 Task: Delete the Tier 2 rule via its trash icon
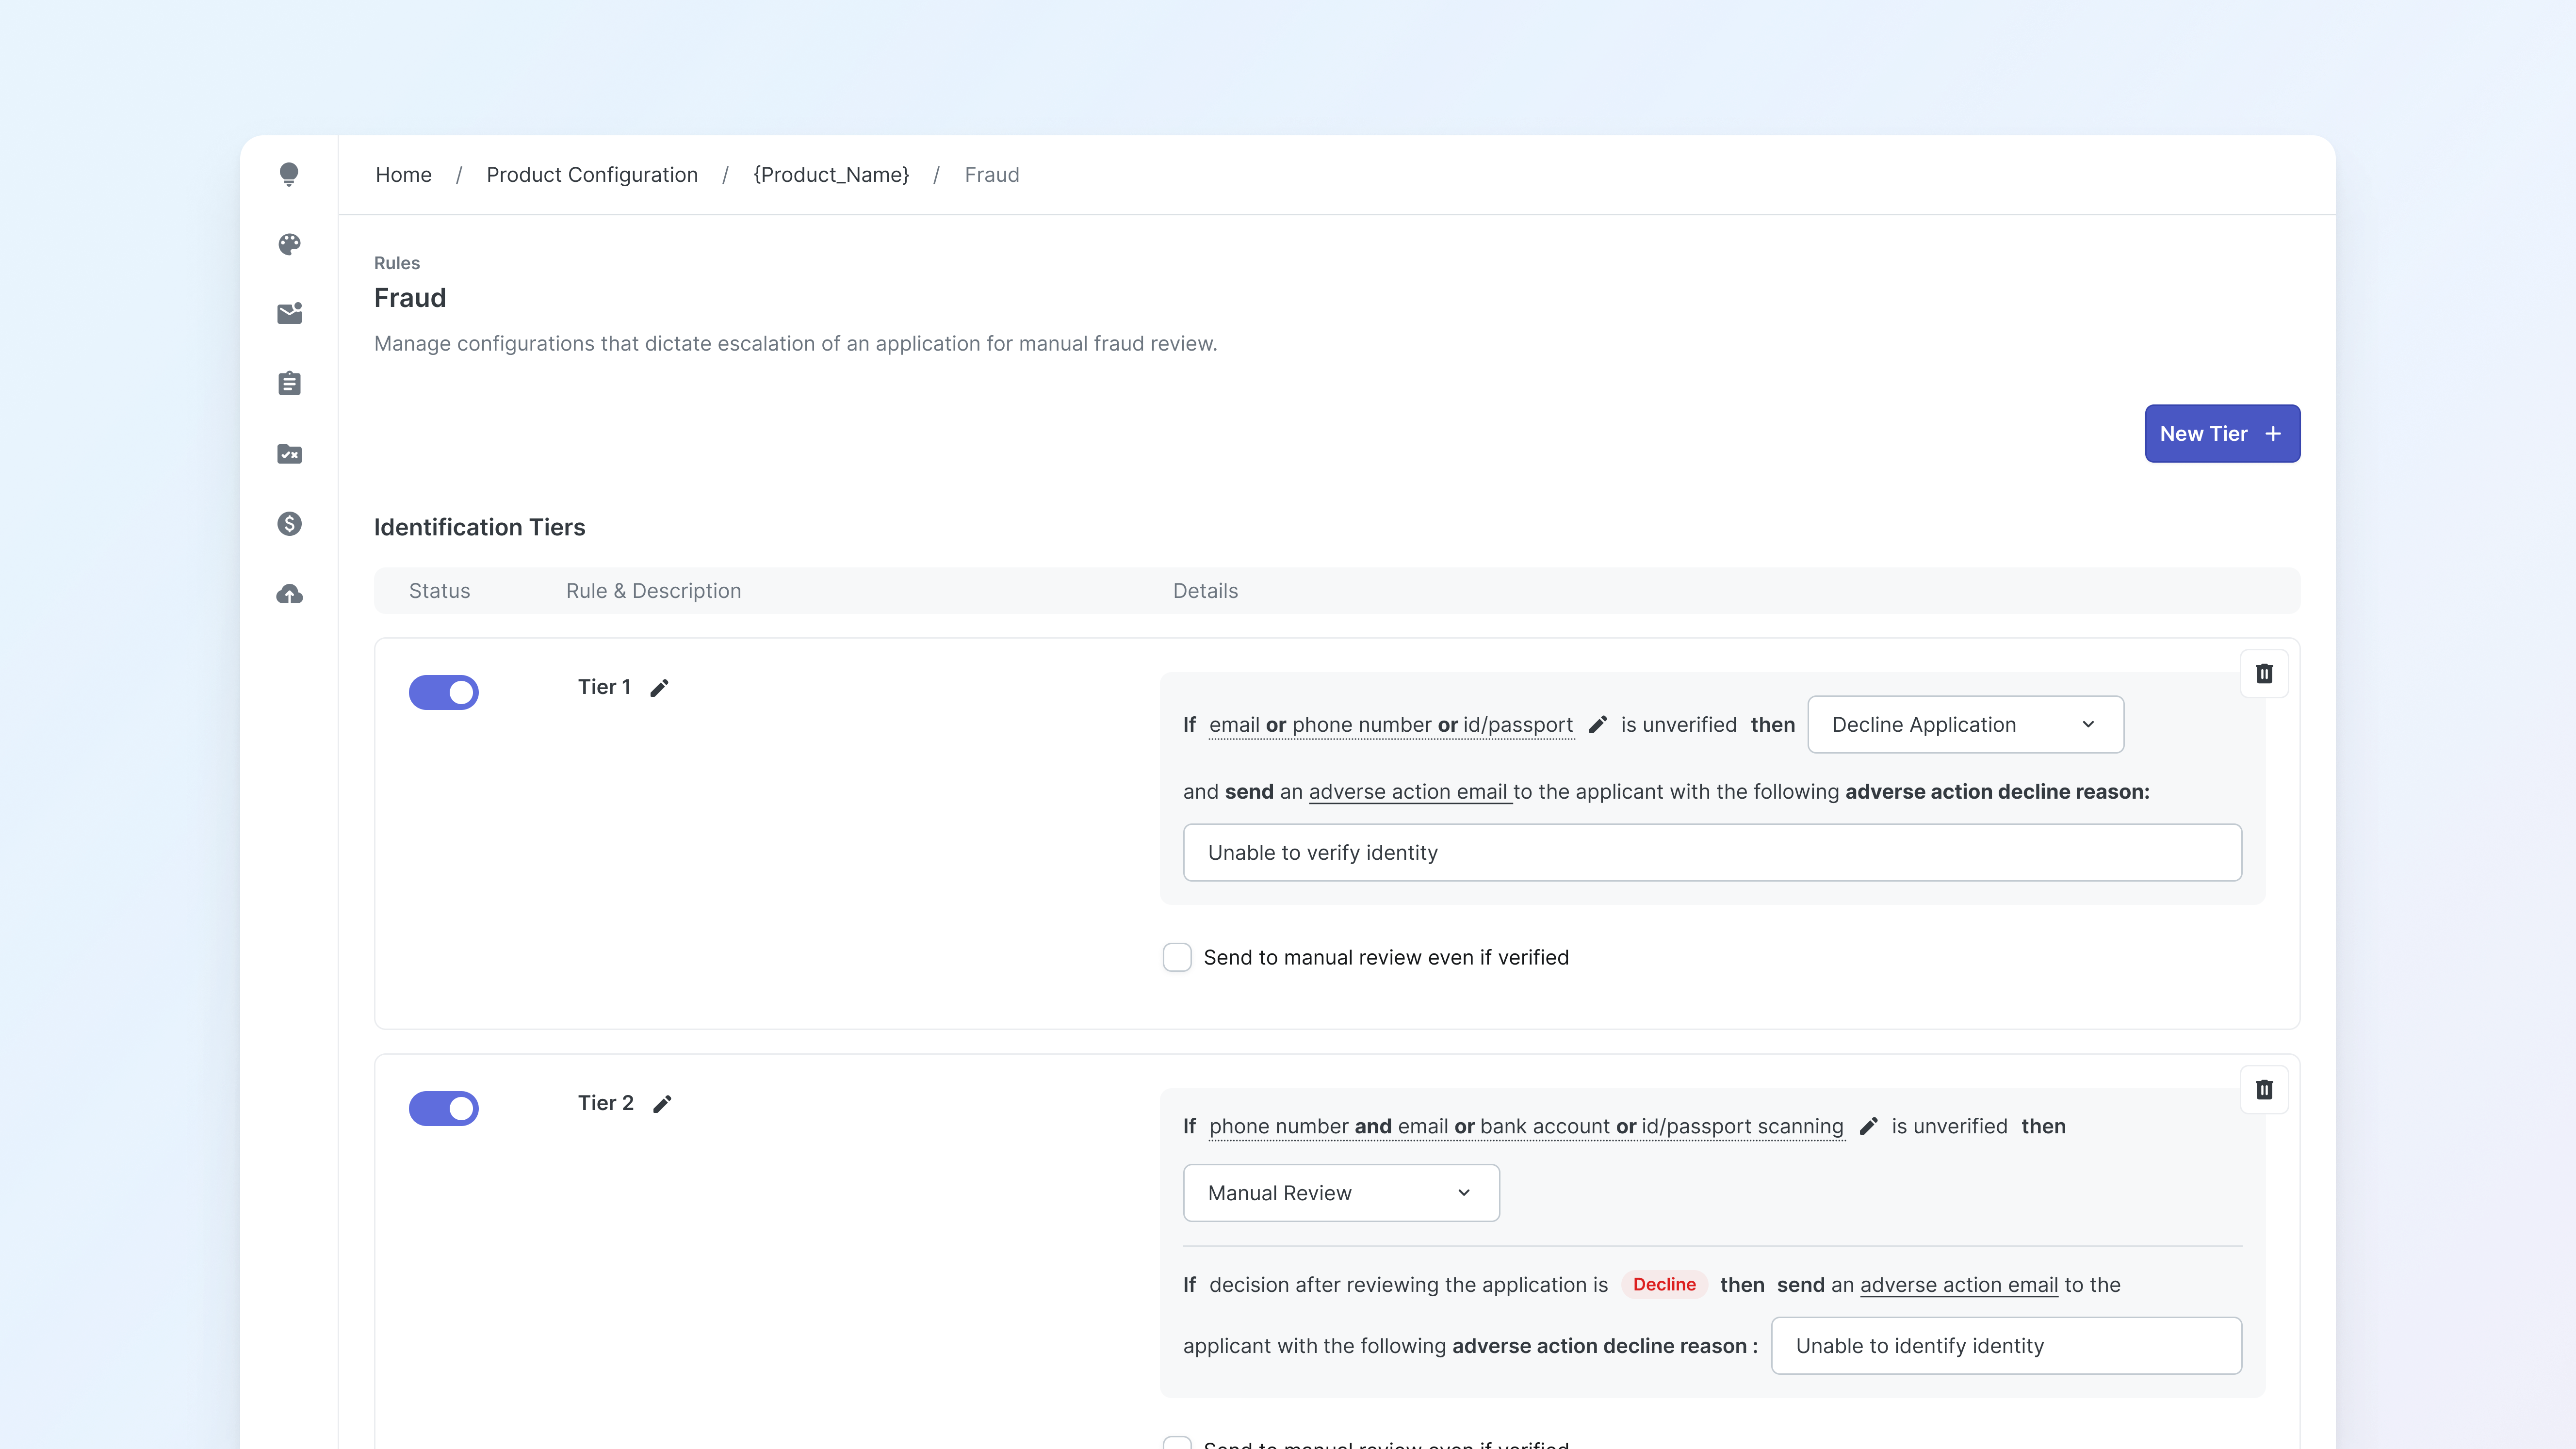(2265, 1090)
